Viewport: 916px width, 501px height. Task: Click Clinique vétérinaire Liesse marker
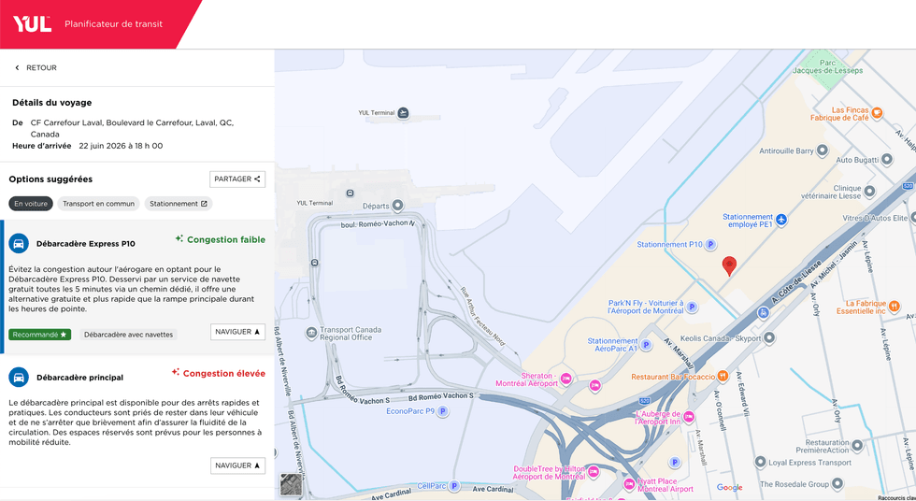click(x=869, y=191)
